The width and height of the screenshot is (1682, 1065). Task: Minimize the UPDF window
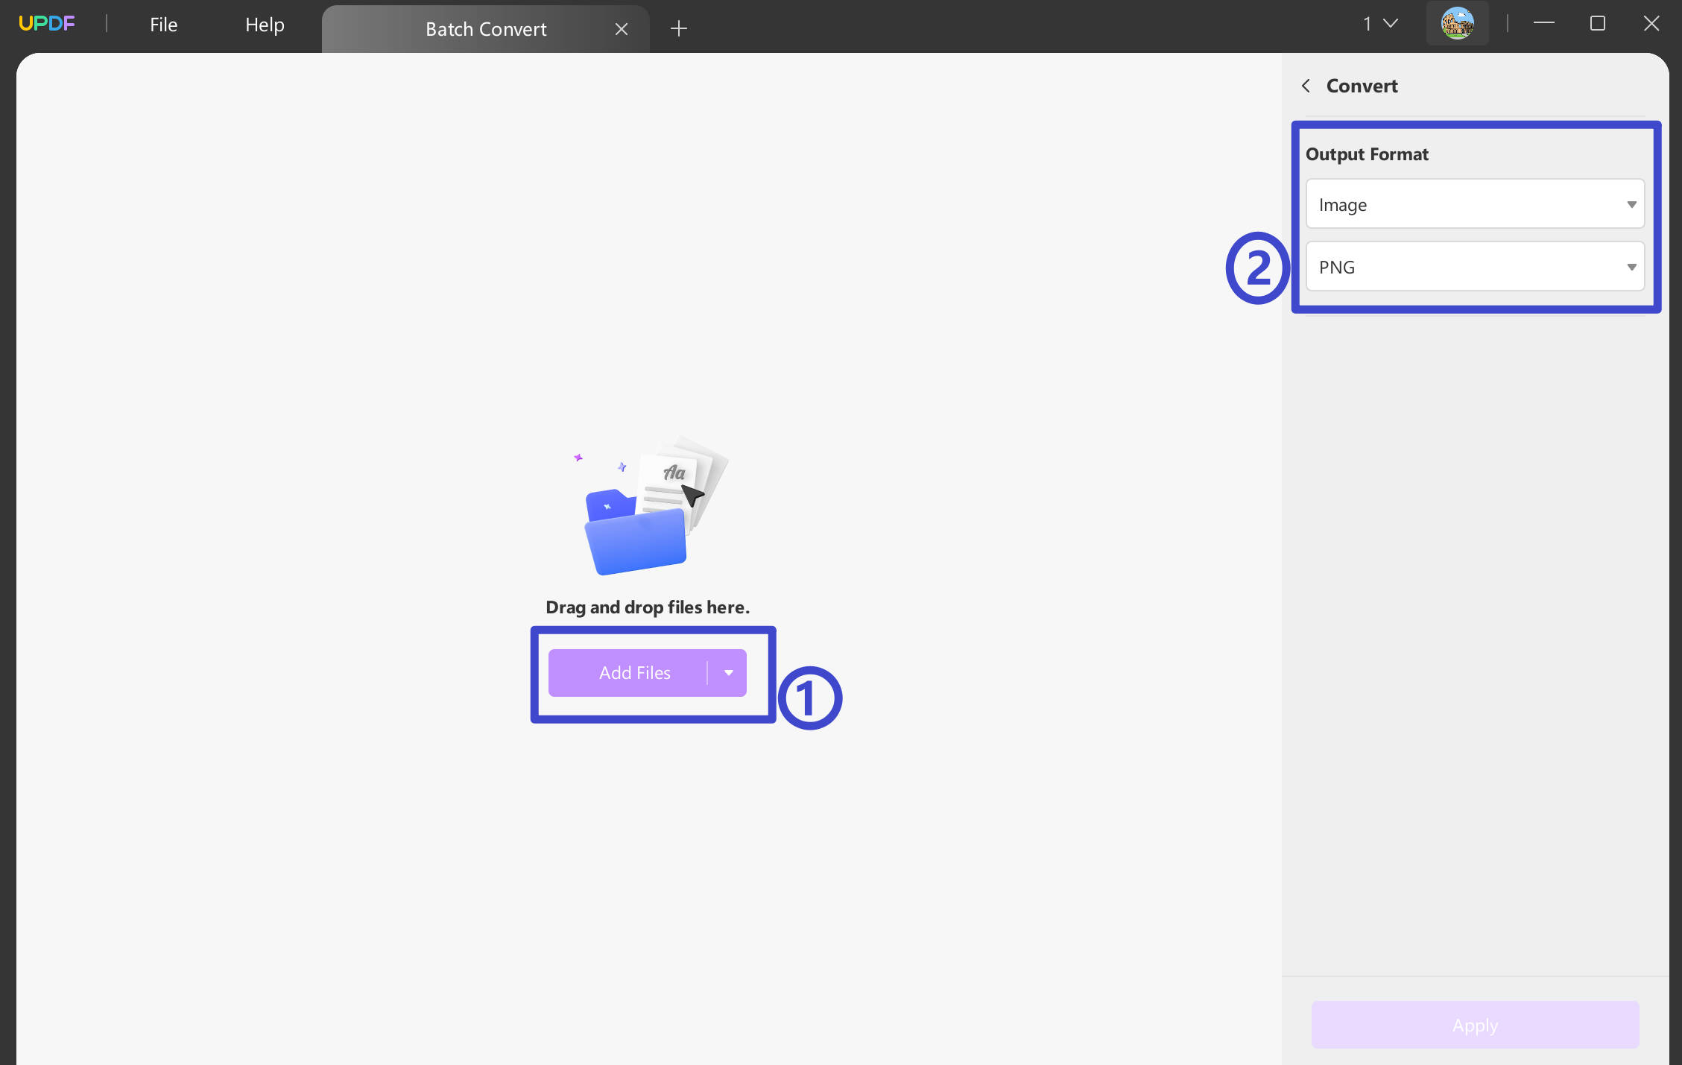pos(1543,23)
